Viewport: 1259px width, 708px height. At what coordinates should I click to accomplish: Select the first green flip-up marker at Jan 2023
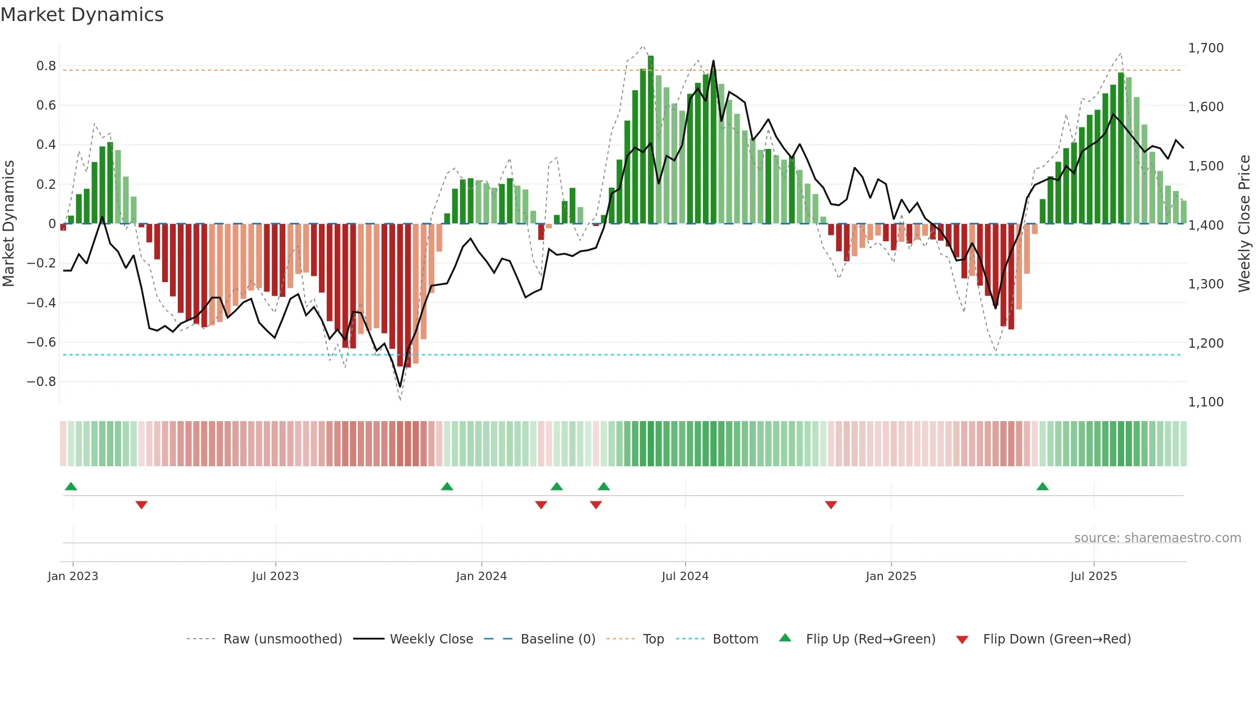point(71,486)
